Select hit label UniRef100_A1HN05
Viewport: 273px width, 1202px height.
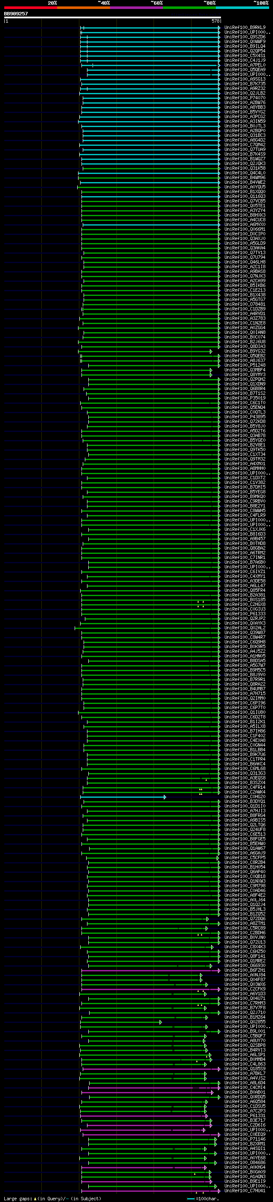point(245,656)
